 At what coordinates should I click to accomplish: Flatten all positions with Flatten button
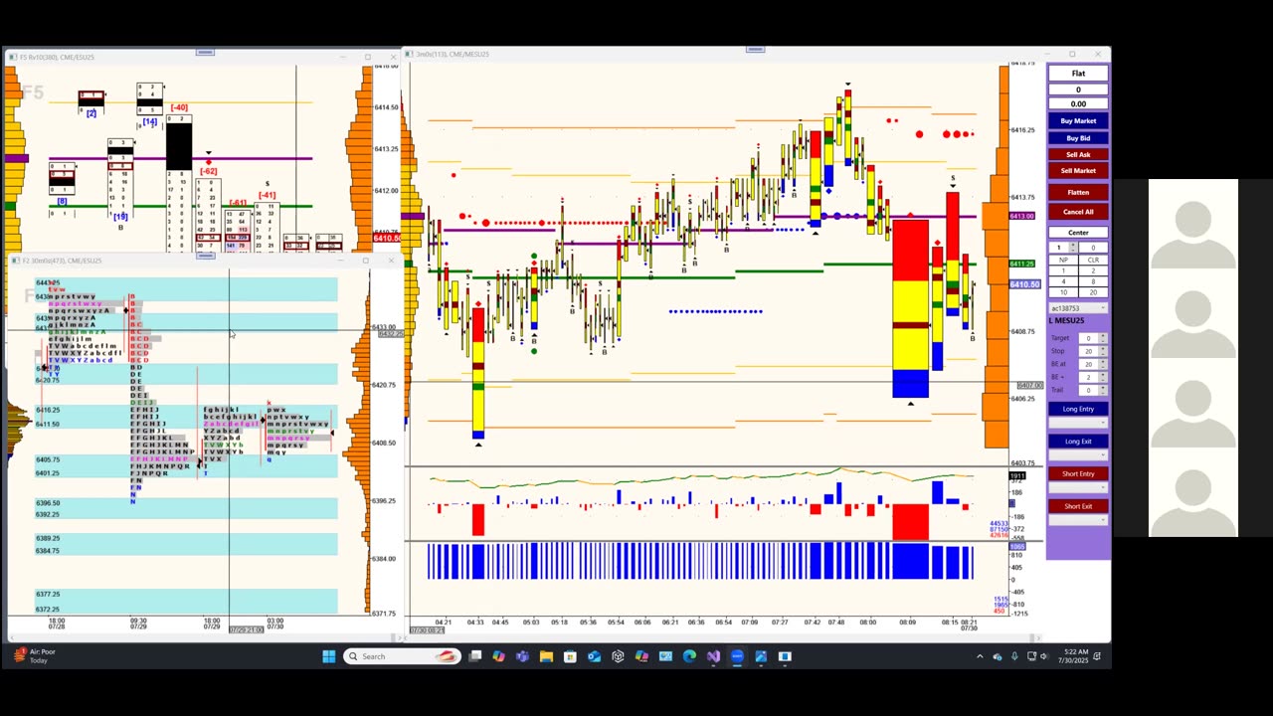[x=1078, y=192]
